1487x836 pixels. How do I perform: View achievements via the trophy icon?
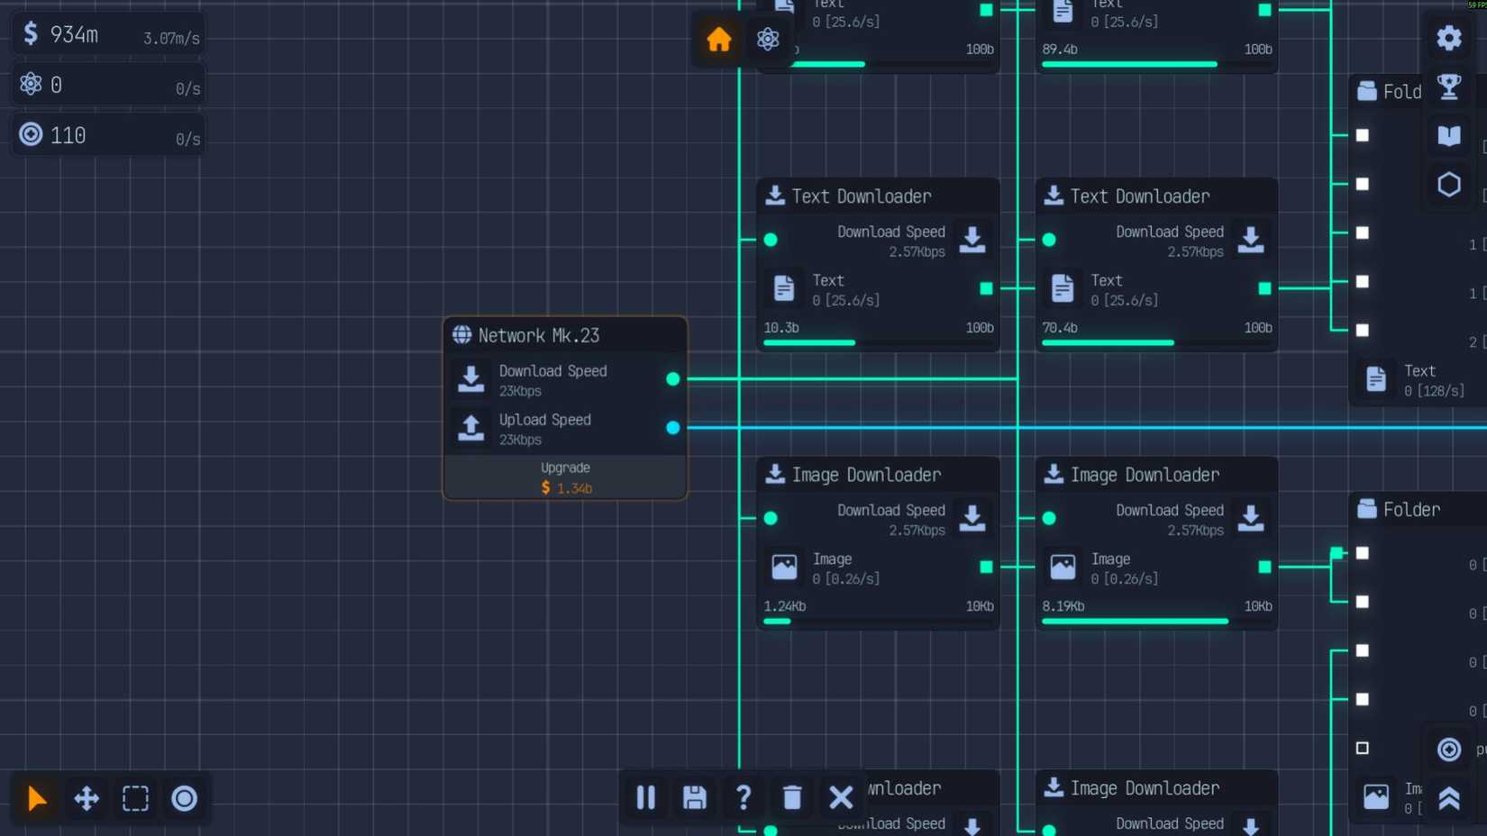point(1449,85)
